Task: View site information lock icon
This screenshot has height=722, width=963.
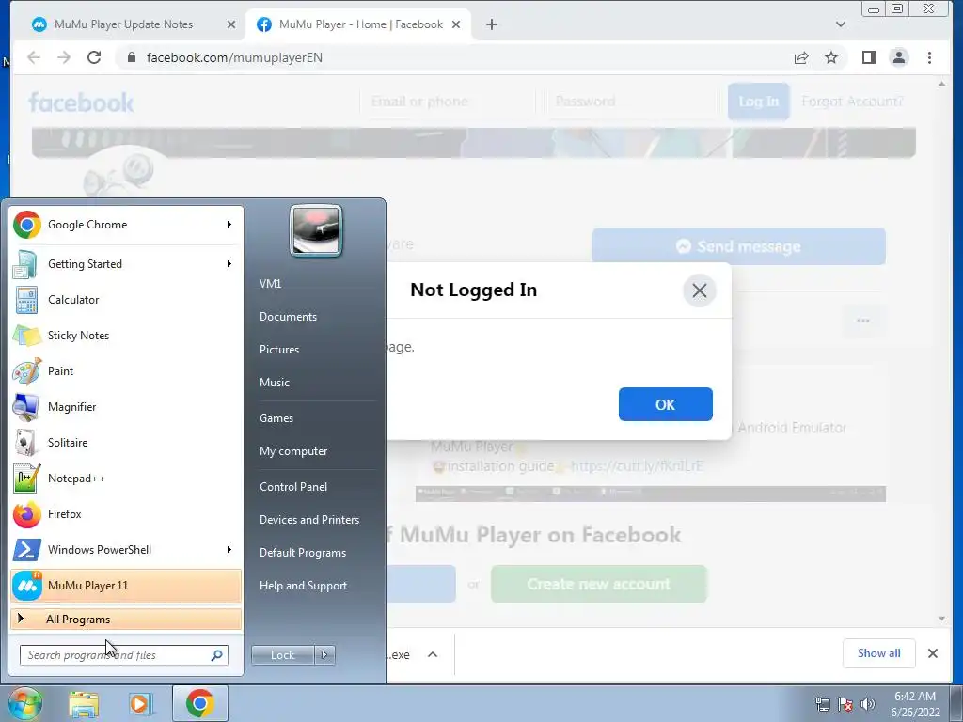Action: [131, 57]
